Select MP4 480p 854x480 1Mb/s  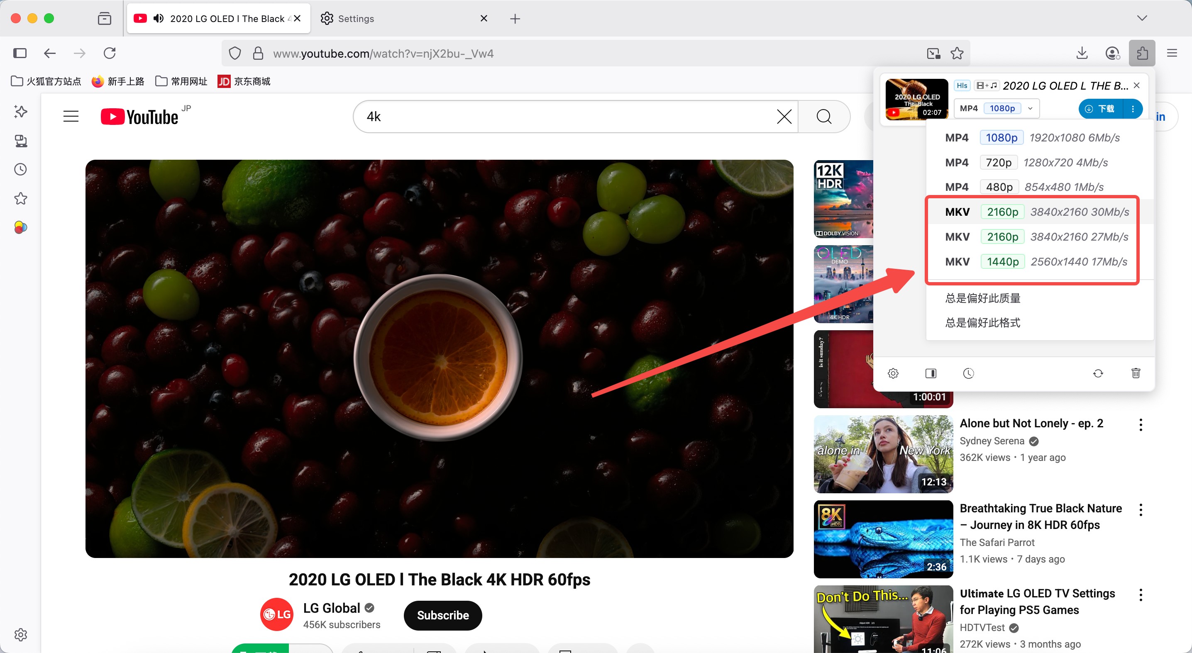click(1039, 187)
